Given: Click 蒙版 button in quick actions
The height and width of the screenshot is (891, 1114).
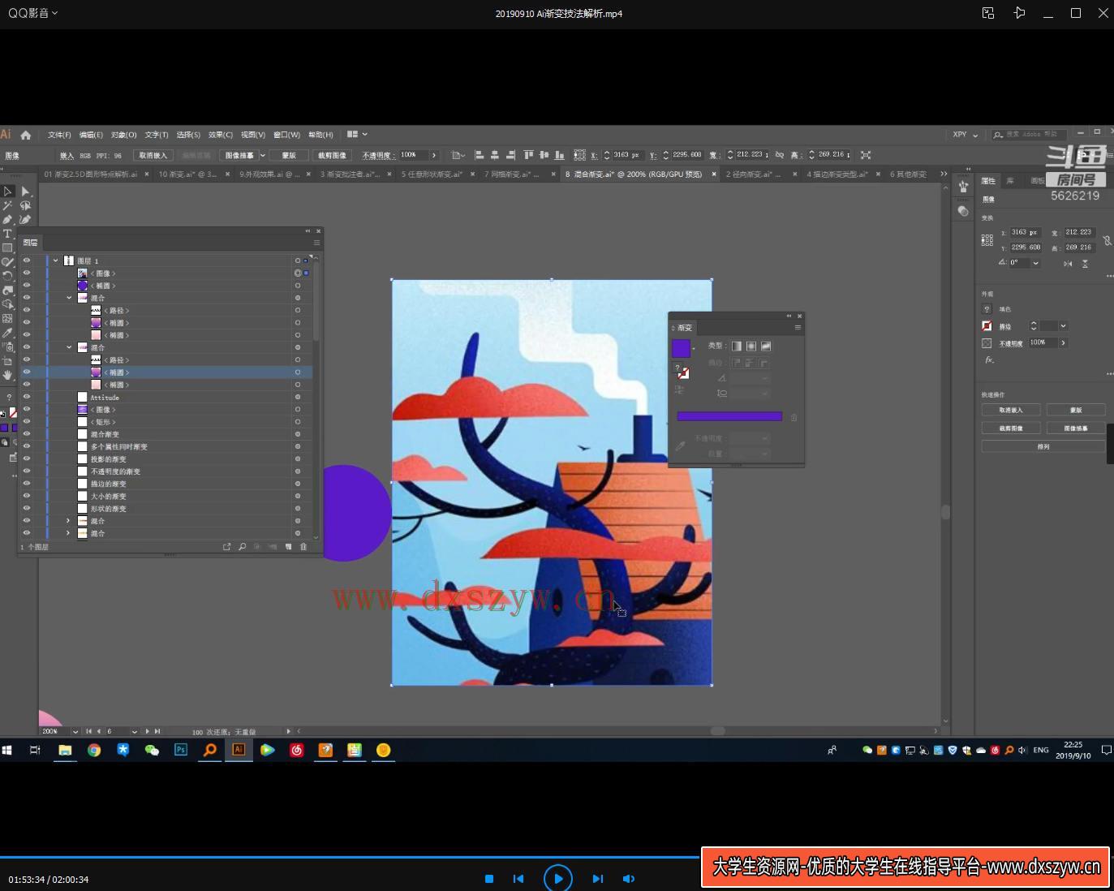Looking at the screenshot, I should pyautogui.click(x=1076, y=410).
